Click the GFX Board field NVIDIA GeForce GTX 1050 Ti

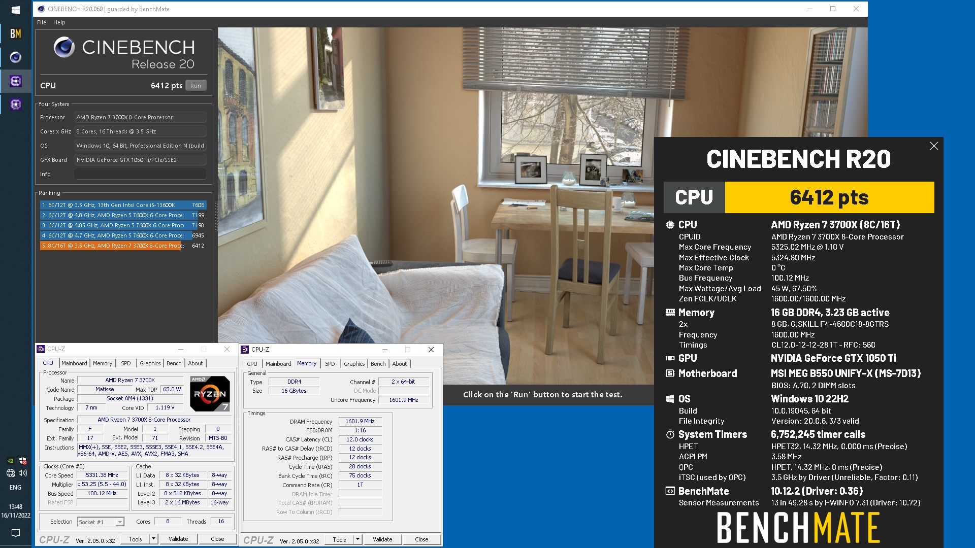140,160
